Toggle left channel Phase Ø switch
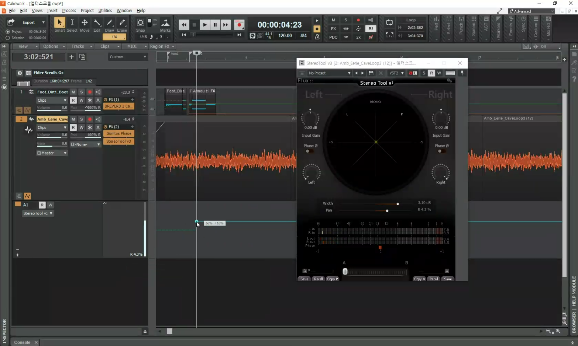Viewport: 578px width, 346px height. click(309, 151)
